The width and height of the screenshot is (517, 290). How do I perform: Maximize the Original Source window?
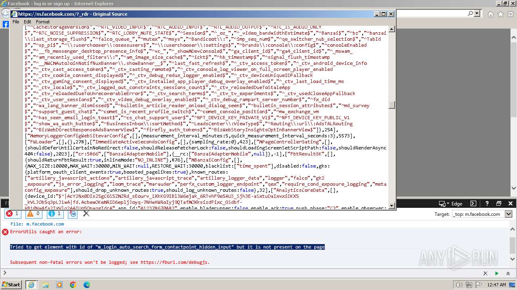[x=384, y=14]
